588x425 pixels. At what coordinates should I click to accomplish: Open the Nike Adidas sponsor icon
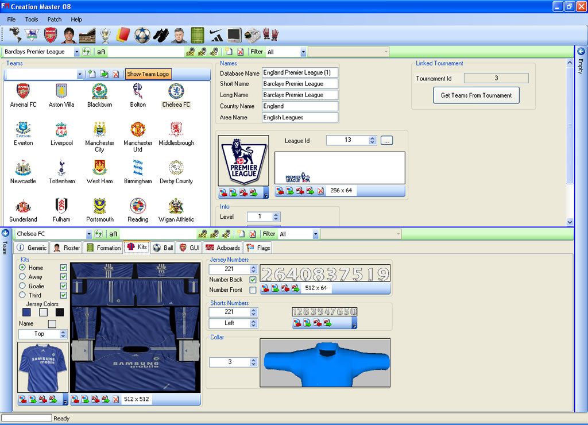216,35
